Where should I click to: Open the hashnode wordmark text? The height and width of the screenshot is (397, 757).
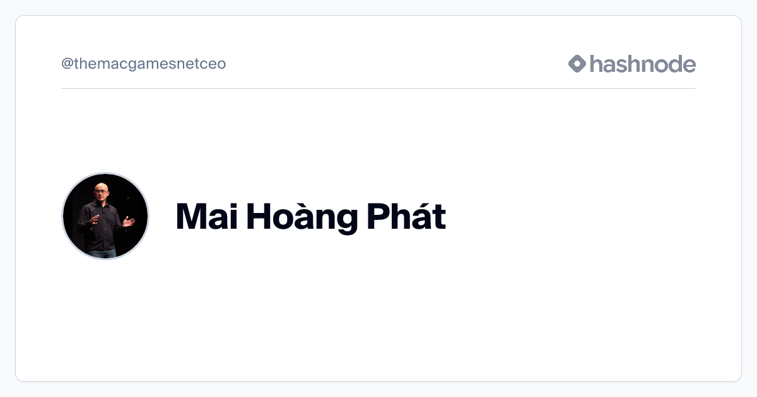[x=643, y=64]
